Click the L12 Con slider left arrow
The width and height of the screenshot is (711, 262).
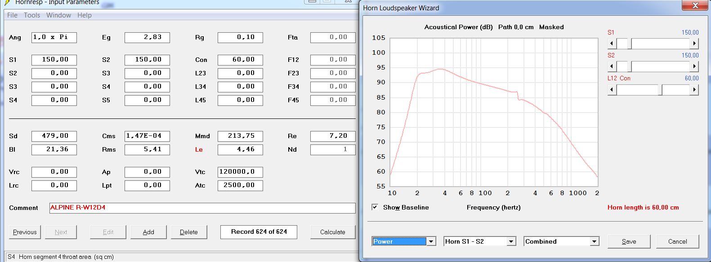coord(612,89)
